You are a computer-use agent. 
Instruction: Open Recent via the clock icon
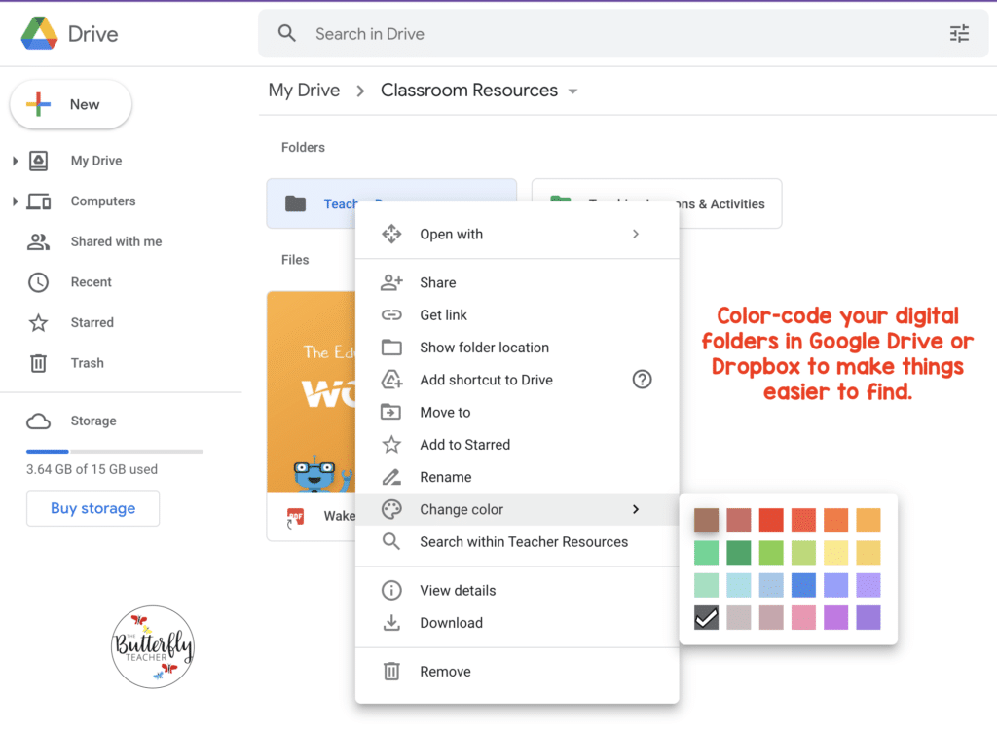coord(38,282)
